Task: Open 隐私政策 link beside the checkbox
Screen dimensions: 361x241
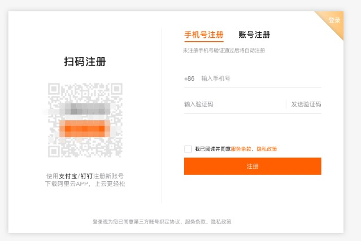Action: [267, 149]
